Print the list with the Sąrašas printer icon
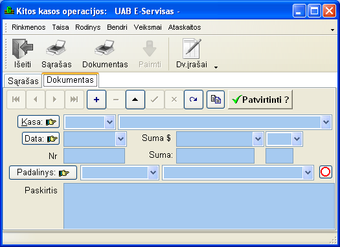Viewport: 340px width, 247px height. (56, 48)
